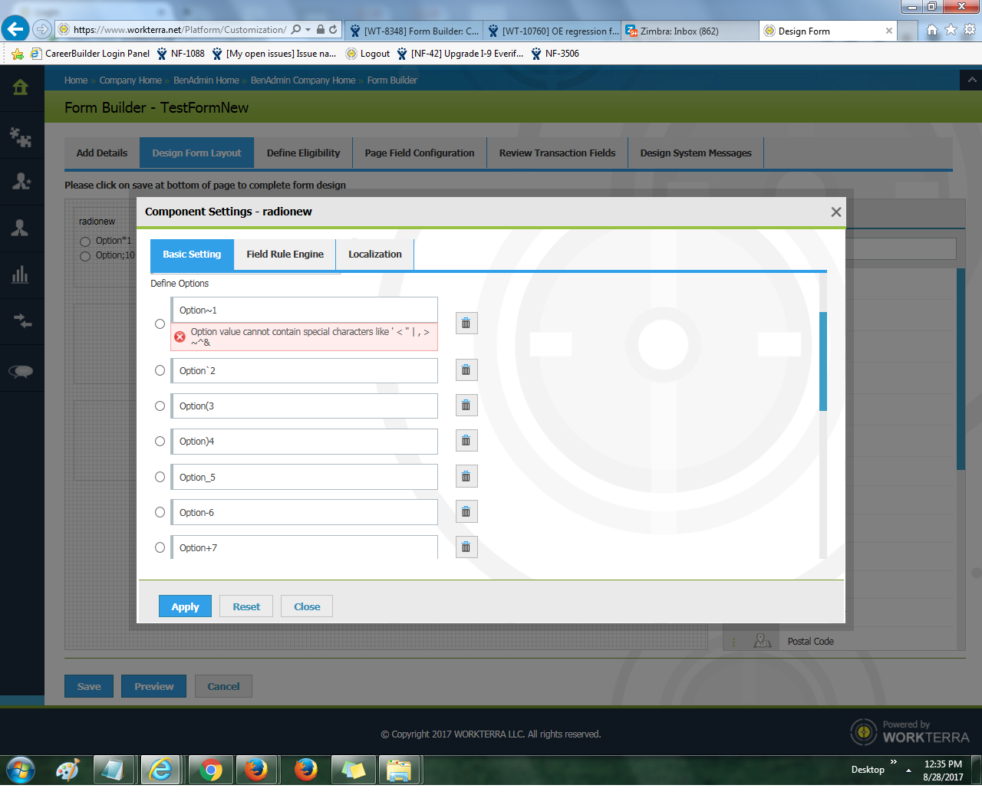The height and width of the screenshot is (795, 982).
Task: Choose the Option)4 radio button
Action: coord(160,442)
